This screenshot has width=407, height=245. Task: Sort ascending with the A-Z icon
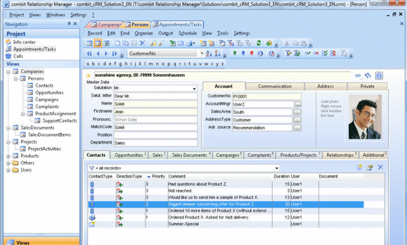click(209, 54)
